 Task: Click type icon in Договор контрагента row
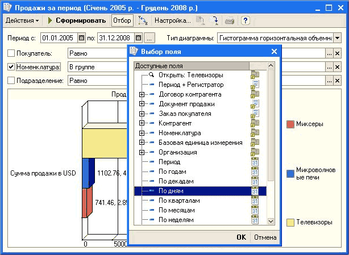tap(255, 94)
